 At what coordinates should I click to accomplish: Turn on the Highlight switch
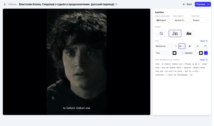click(181, 53)
